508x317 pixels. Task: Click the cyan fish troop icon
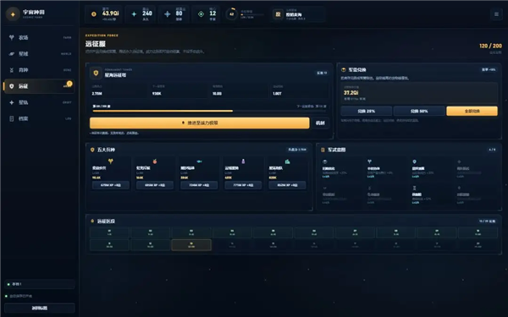tap(199, 161)
